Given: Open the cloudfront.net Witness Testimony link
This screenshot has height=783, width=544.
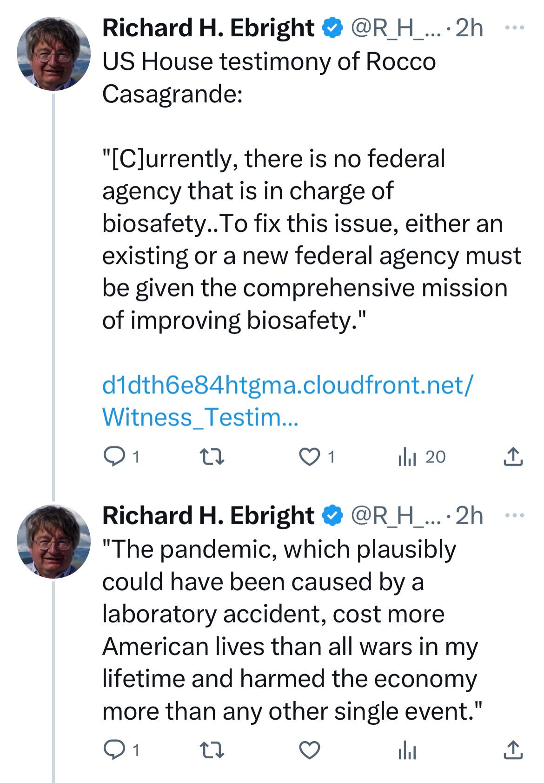Looking at the screenshot, I should tap(287, 400).
